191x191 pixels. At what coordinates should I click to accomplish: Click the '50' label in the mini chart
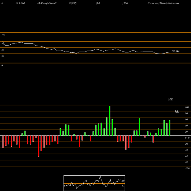coord(123,181)
